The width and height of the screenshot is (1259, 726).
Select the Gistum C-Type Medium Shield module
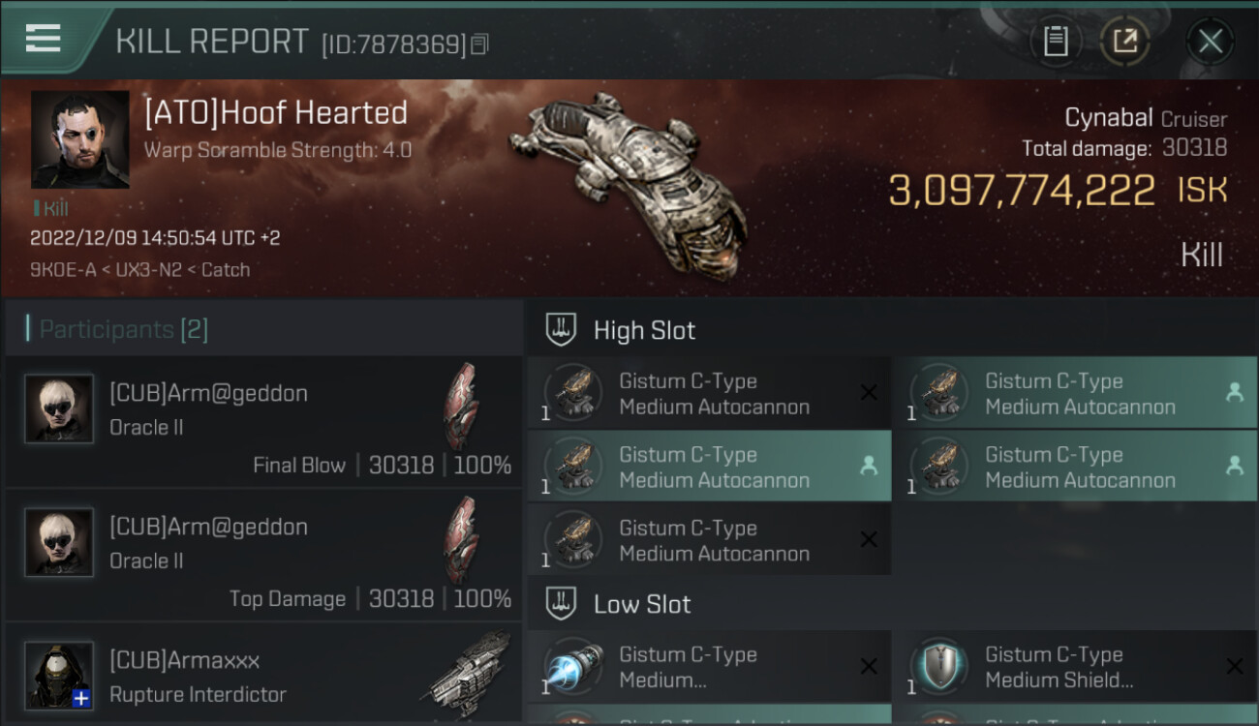click(x=1074, y=667)
